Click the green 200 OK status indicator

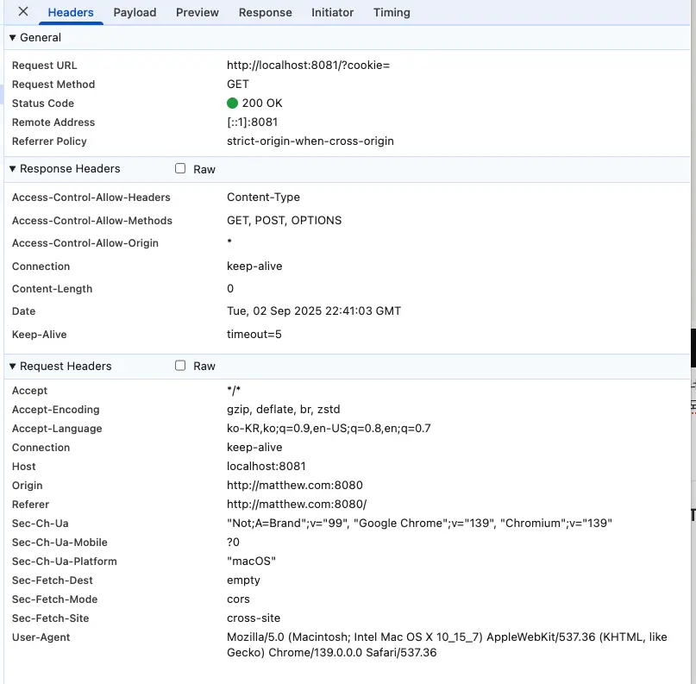point(232,104)
